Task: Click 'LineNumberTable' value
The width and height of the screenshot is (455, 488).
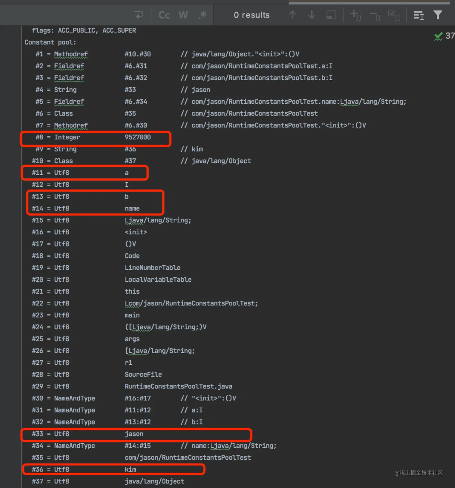Action: [x=153, y=268]
